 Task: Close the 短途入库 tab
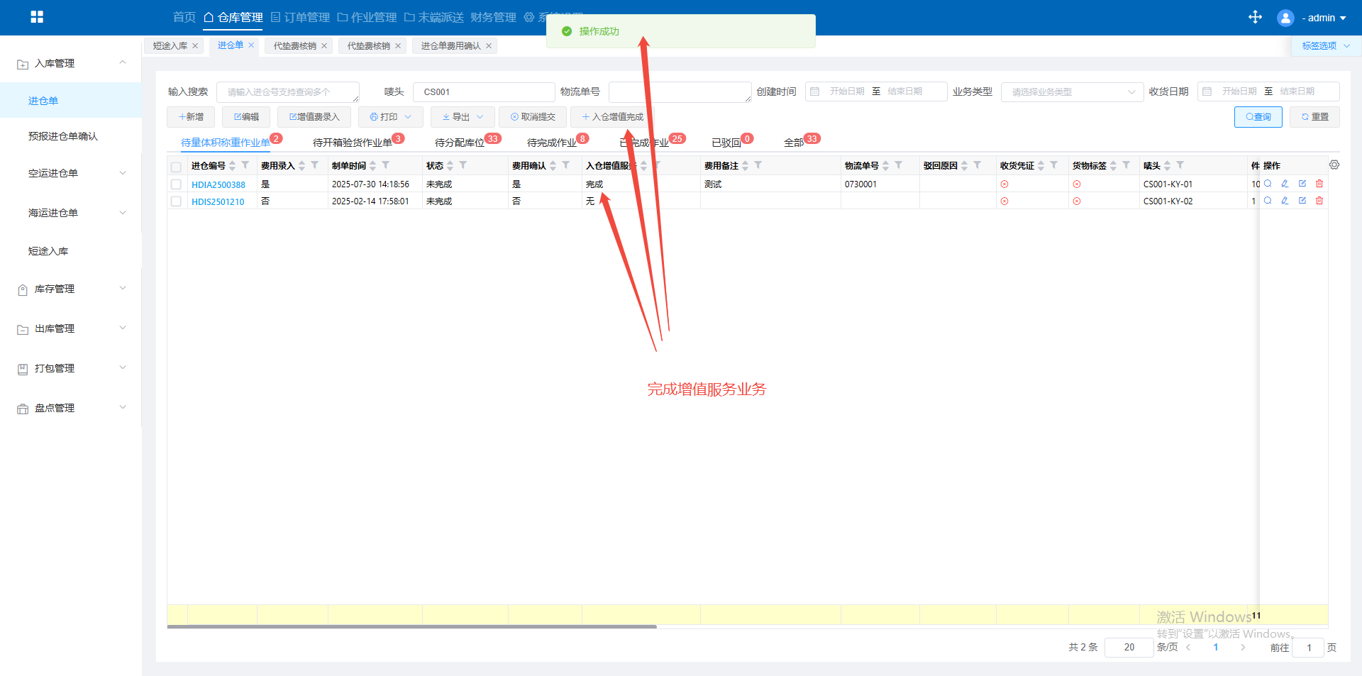point(195,46)
